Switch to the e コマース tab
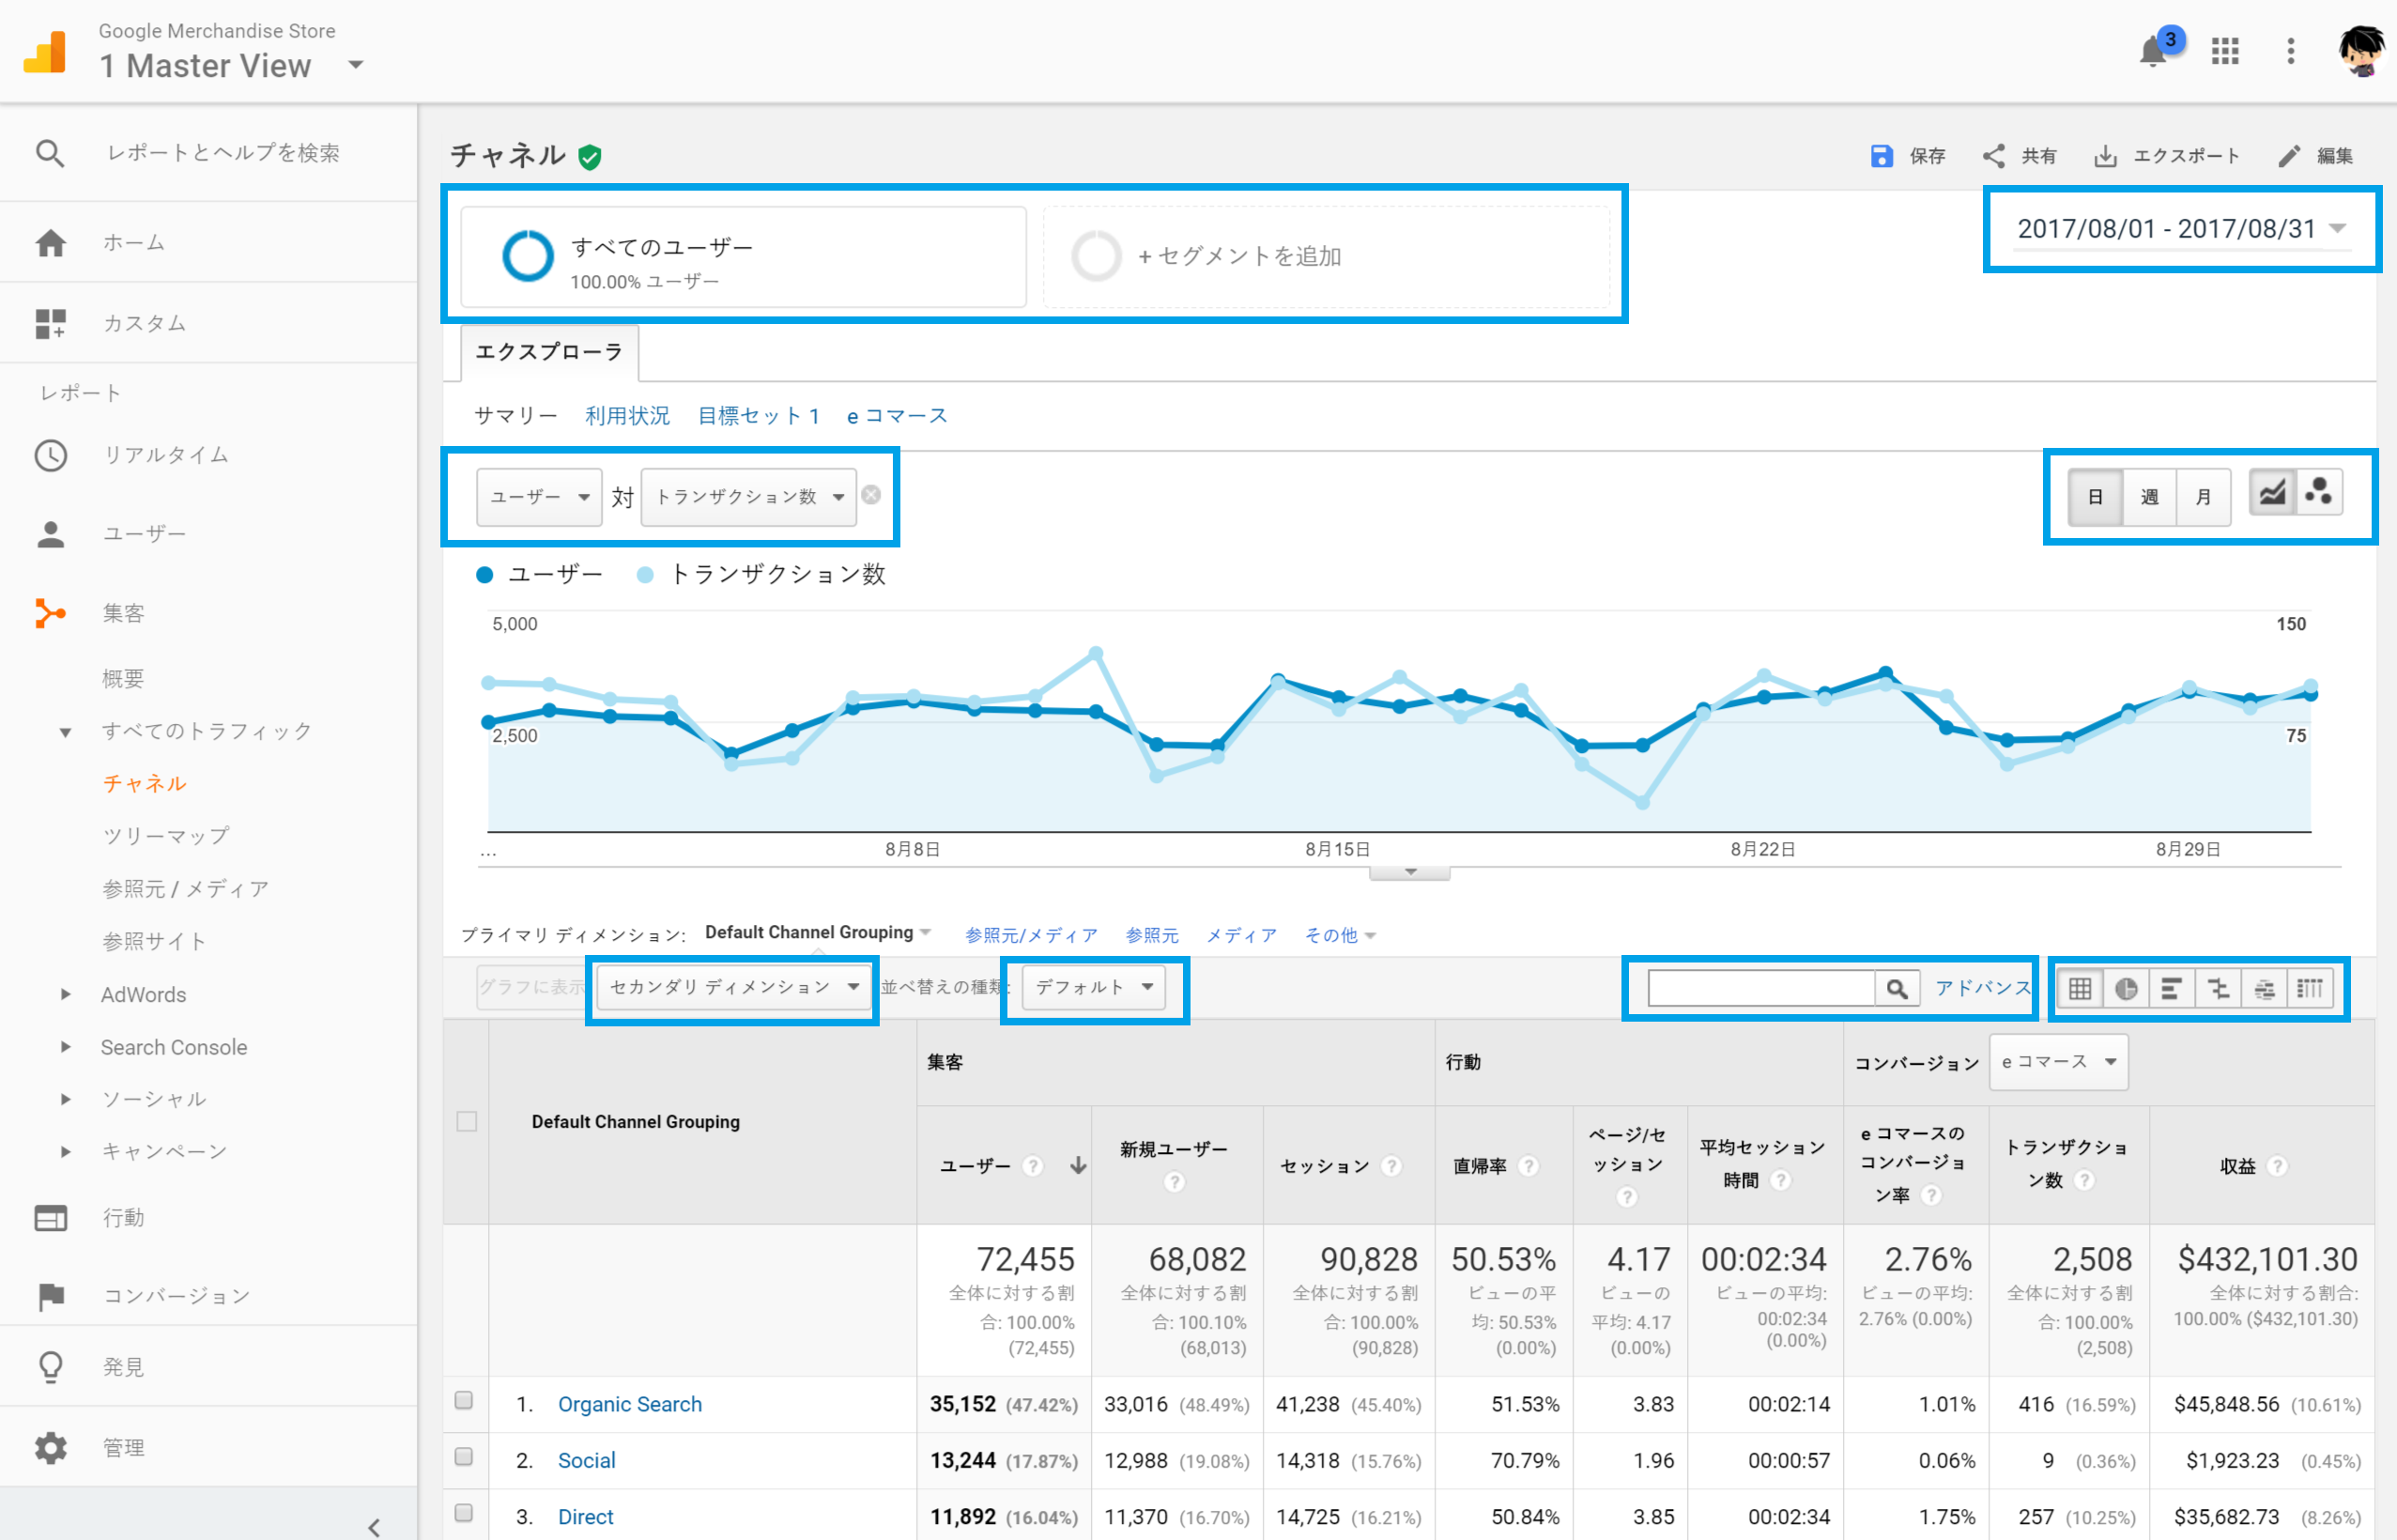 click(897, 416)
